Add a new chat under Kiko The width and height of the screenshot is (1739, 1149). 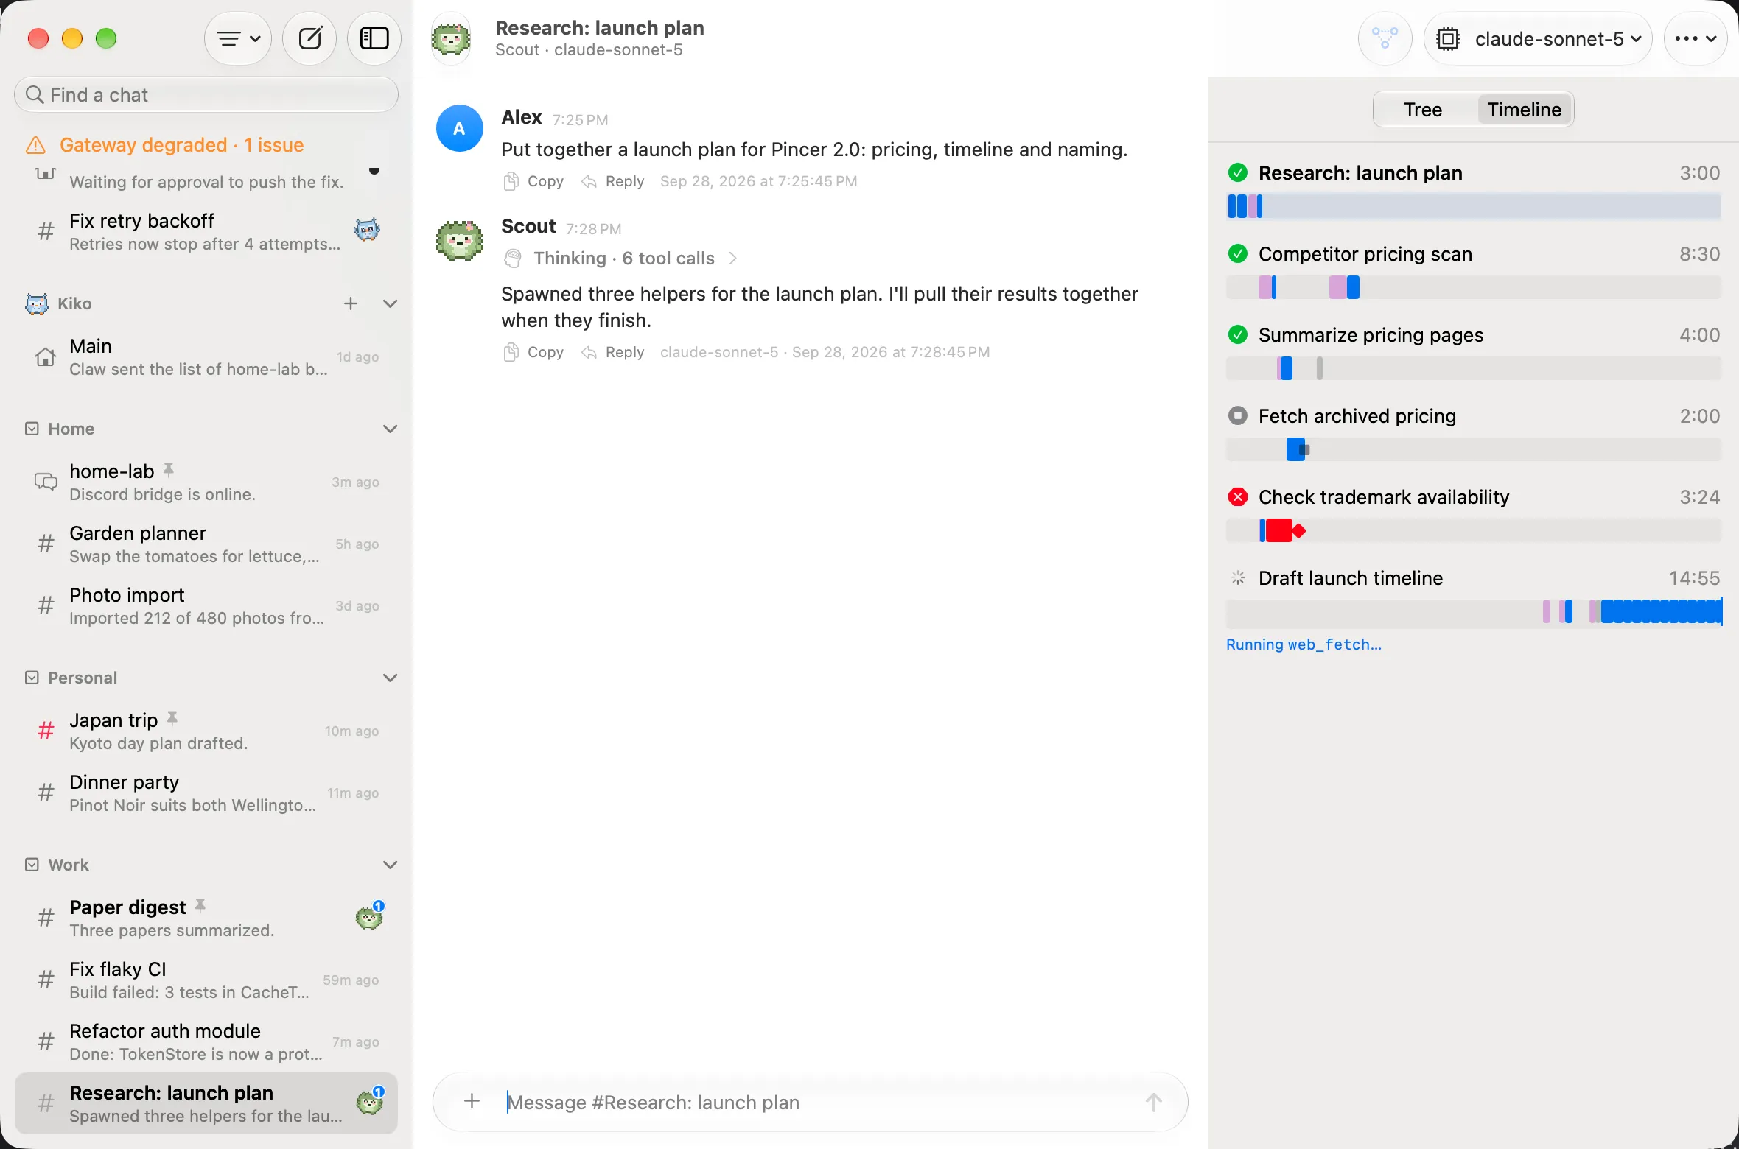[351, 303]
